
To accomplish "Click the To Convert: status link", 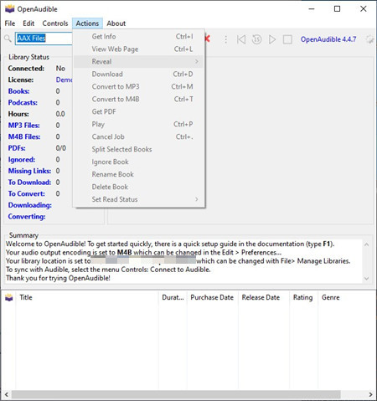I will point(27,194).
